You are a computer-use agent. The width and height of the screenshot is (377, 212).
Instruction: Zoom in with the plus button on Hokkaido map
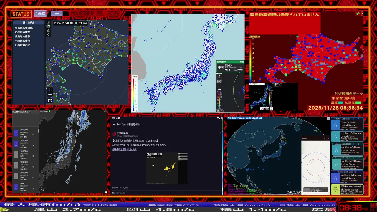click(x=50, y=90)
